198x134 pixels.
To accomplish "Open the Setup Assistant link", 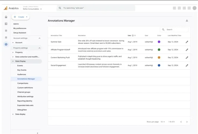I will click(x=20, y=33).
